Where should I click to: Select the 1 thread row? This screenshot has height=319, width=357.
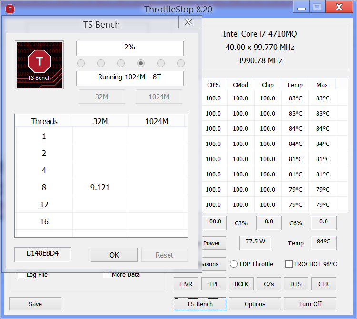coord(101,136)
